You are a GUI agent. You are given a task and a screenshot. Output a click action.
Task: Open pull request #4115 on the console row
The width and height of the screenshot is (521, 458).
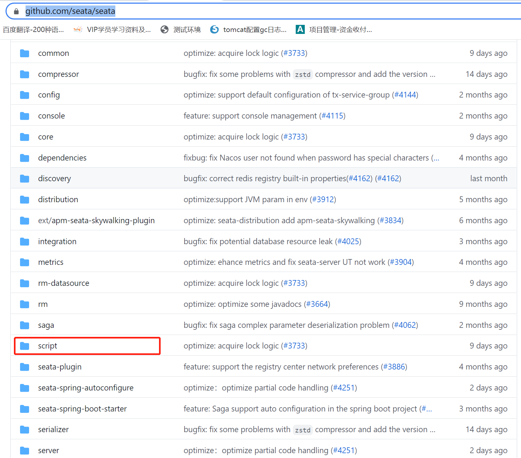pyautogui.click(x=332, y=116)
